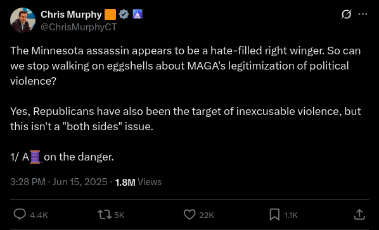This screenshot has width=379, height=230.
Task: Toggle the bookmark icon
Action: click(274, 215)
